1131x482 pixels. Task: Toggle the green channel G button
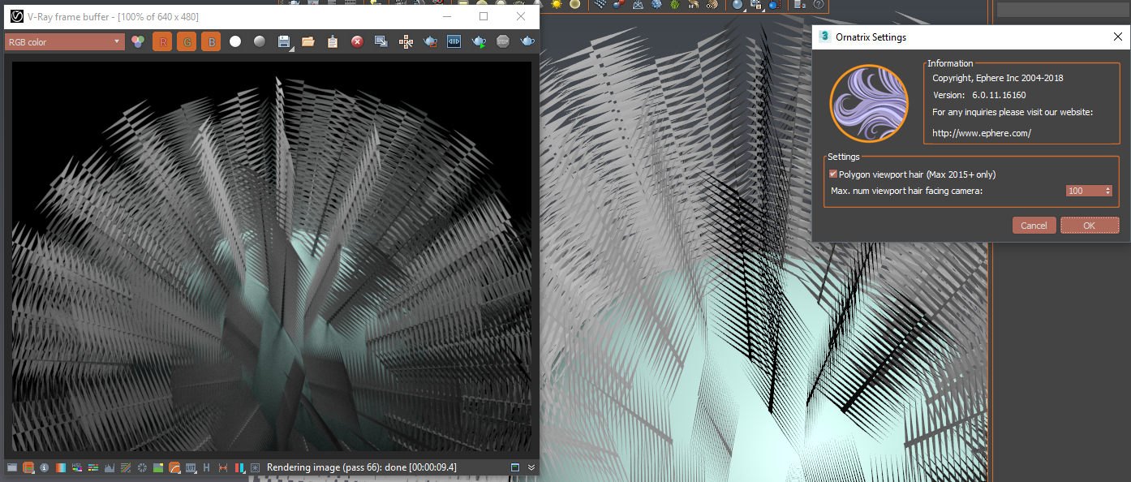tap(187, 42)
